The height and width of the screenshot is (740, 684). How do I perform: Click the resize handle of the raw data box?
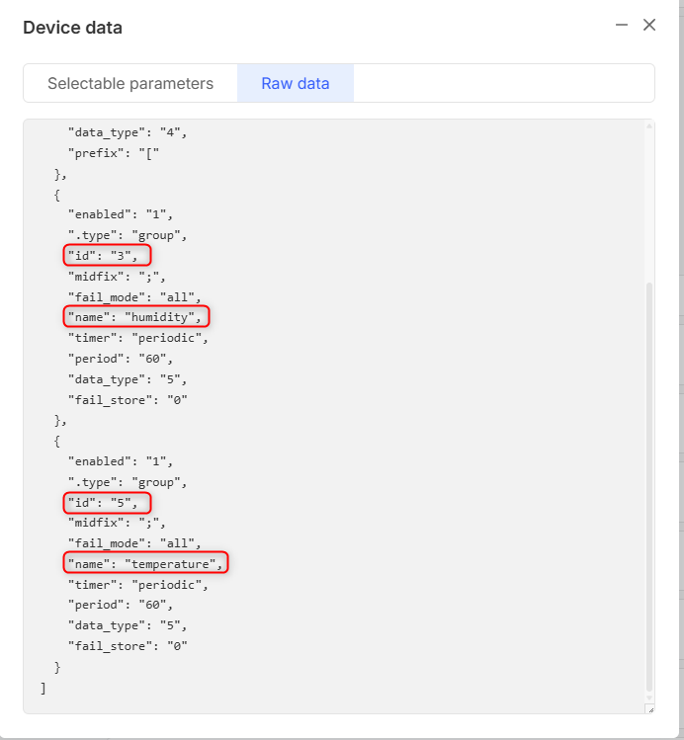tap(648, 708)
